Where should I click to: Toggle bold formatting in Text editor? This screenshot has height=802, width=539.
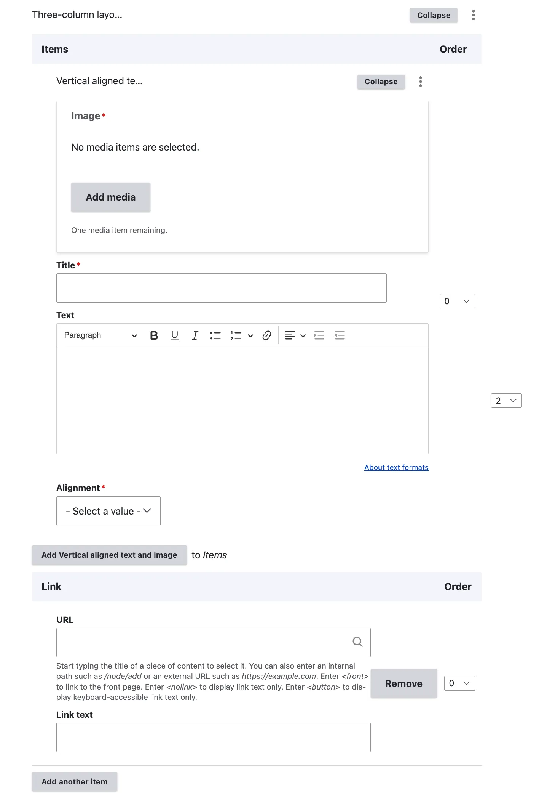click(x=154, y=335)
